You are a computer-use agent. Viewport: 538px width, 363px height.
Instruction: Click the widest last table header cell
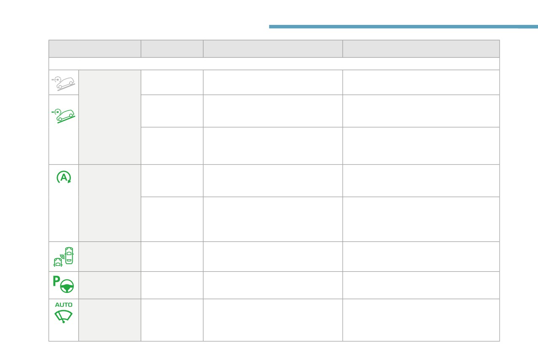point(421,49)
